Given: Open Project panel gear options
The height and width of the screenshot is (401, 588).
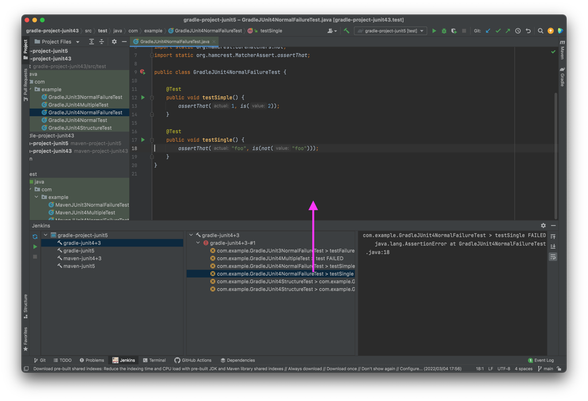Looking at the screenshot, I should (114, 41).
